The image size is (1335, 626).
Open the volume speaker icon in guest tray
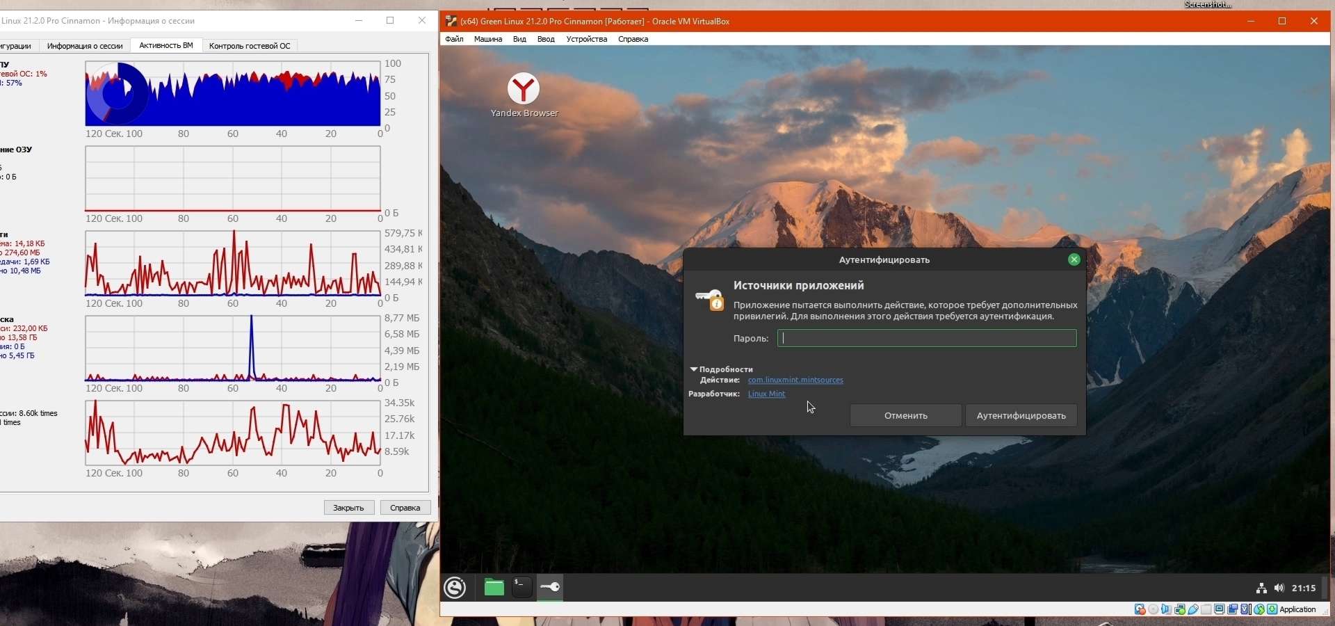(1279, 588)
